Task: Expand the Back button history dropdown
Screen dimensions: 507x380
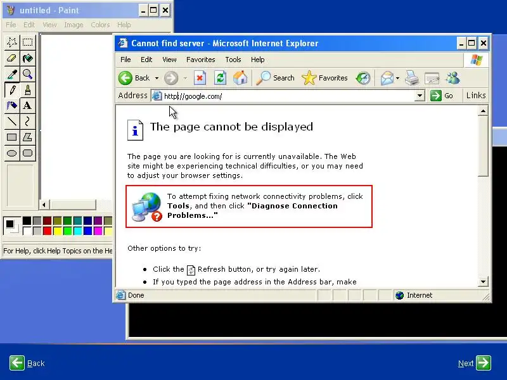Action: (x=157, y=78)
